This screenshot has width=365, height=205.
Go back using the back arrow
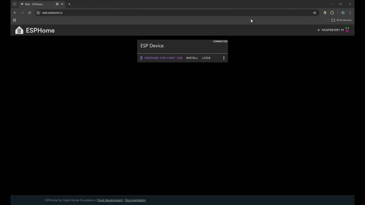tap(15, 13)
